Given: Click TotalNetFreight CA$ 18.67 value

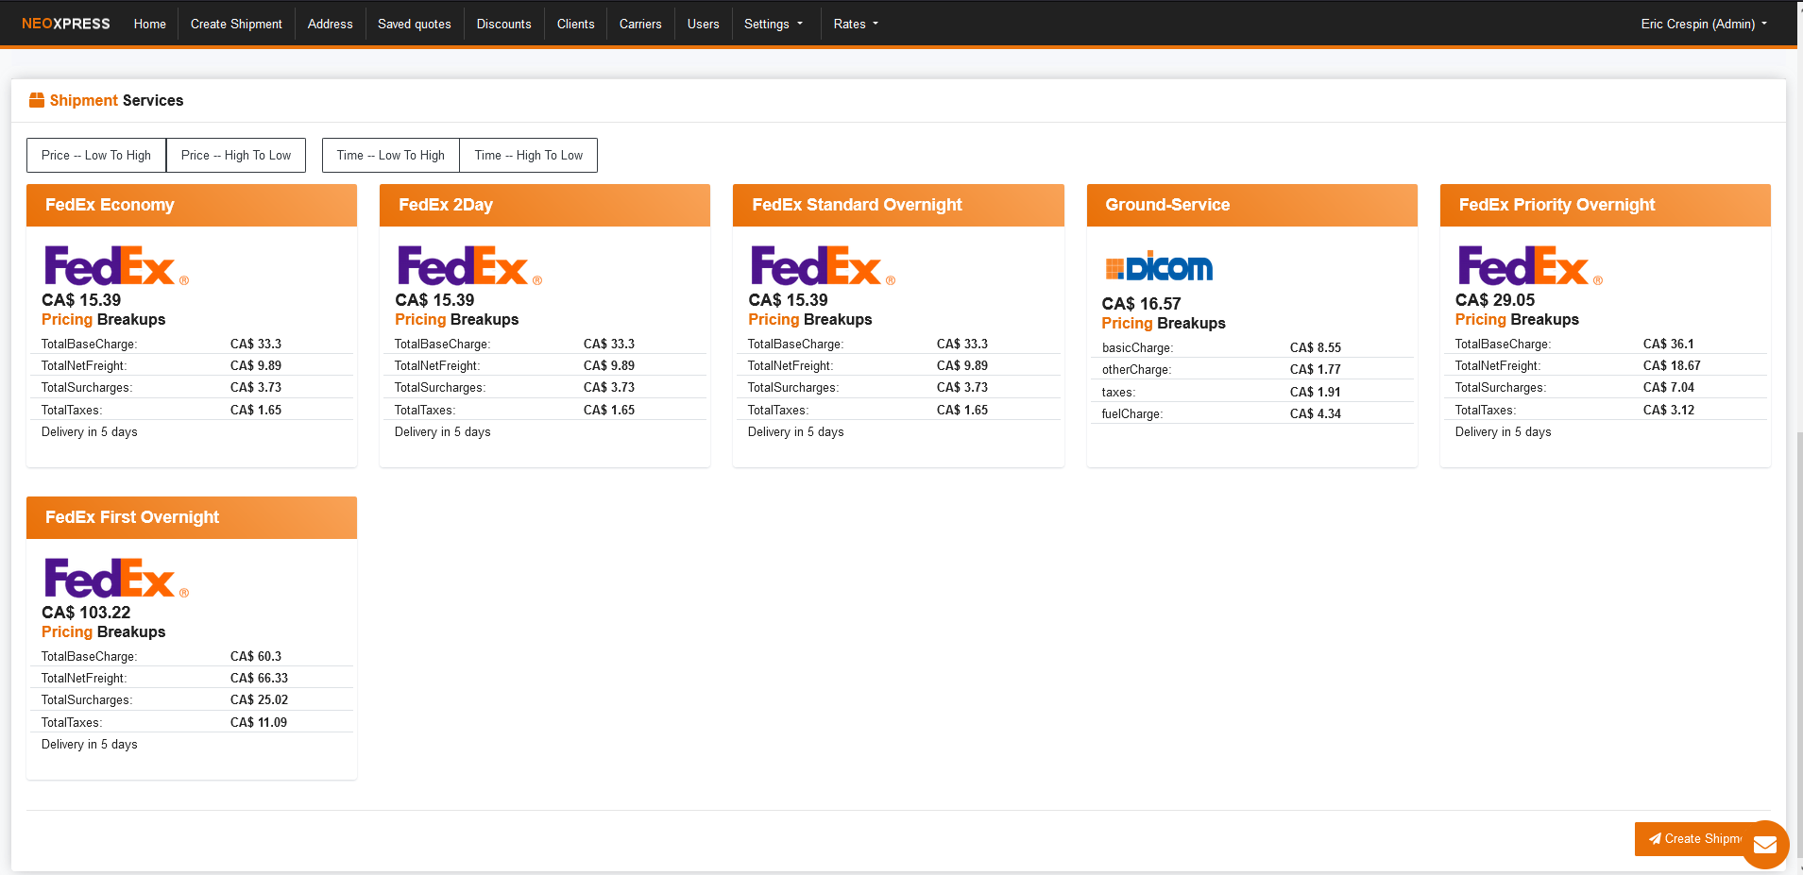Looking at the screenshot, I should 1672,365.
